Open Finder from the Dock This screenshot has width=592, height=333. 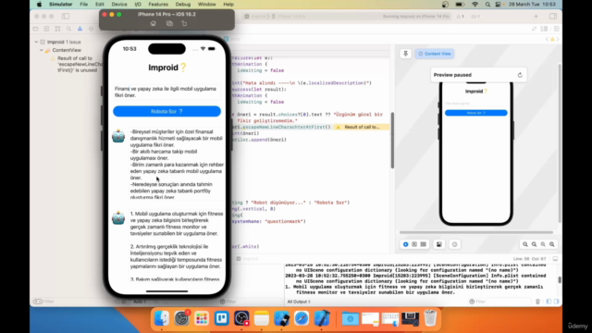tap(162, 318)
